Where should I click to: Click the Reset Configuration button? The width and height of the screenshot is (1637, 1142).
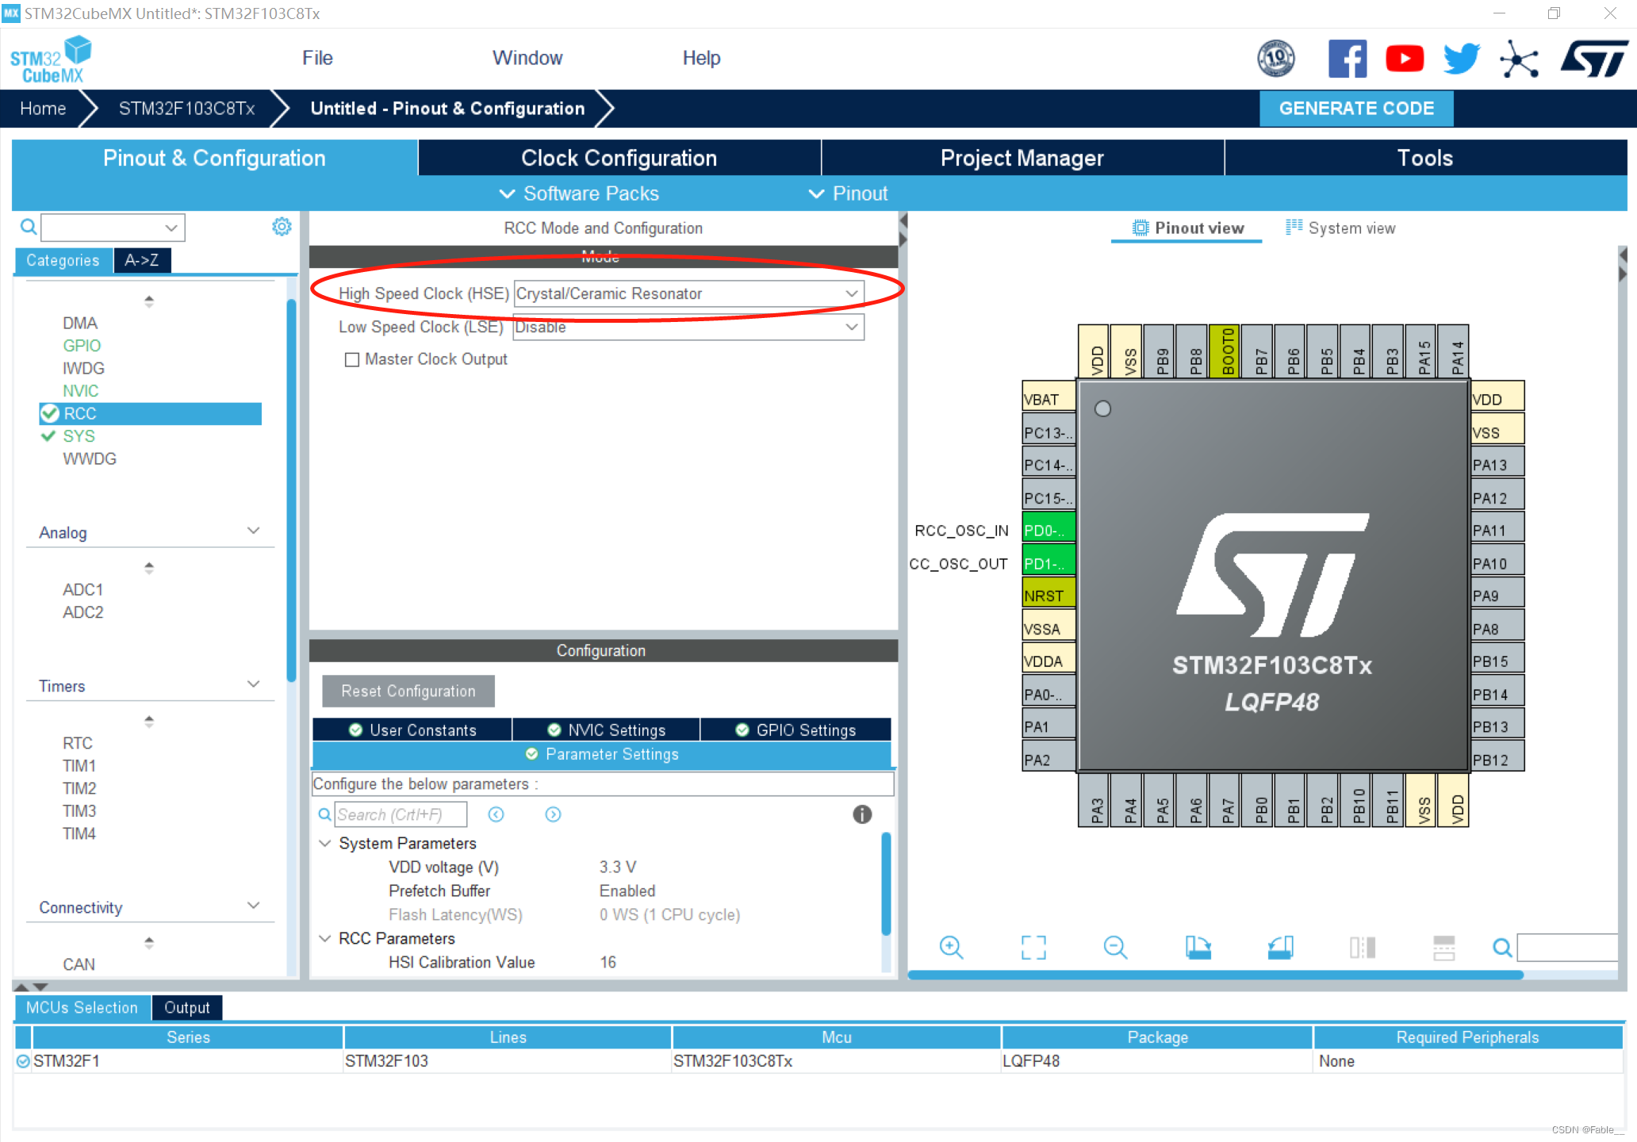[408, 691]
